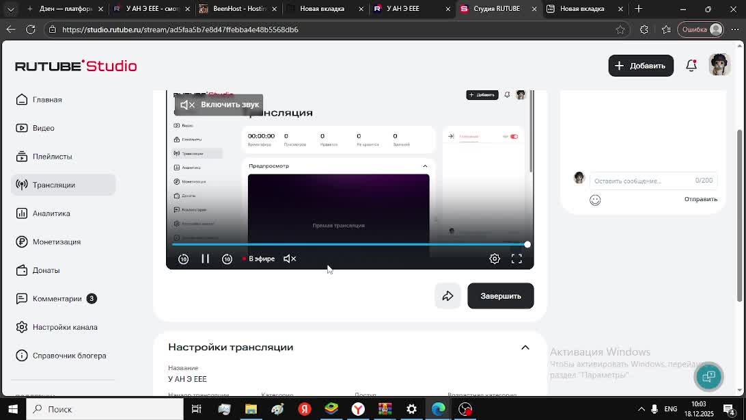Screen dimensions: 746x420
Task: Select Трансляции in the sidebar
Action: (x=64, y=185)
